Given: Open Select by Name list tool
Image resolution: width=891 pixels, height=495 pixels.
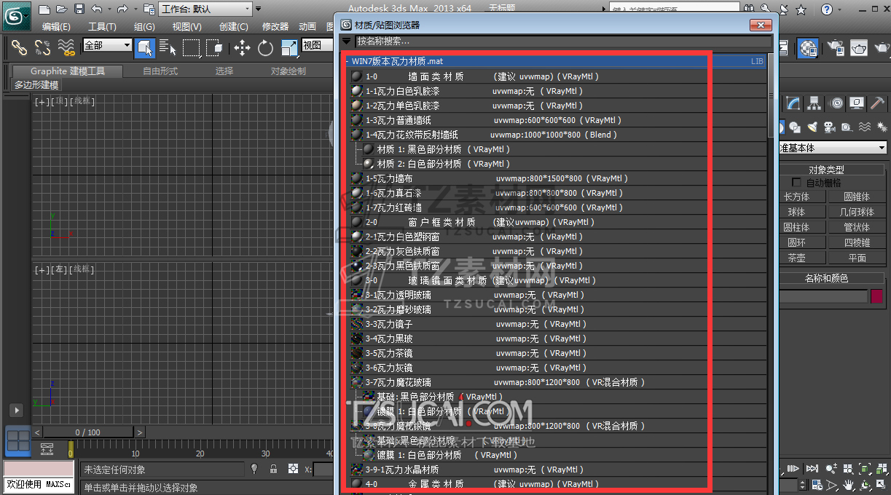Looking at the screenshot, I should click(x=168, y=48).
